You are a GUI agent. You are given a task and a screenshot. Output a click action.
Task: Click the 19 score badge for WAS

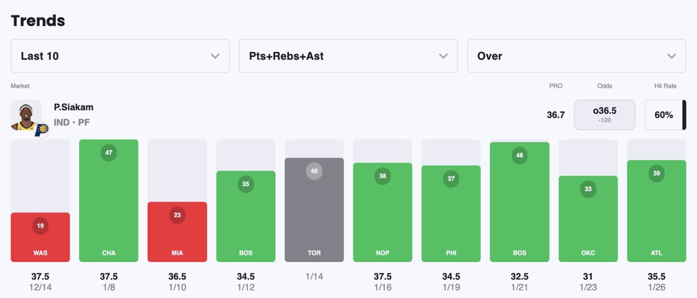(40, 225)
